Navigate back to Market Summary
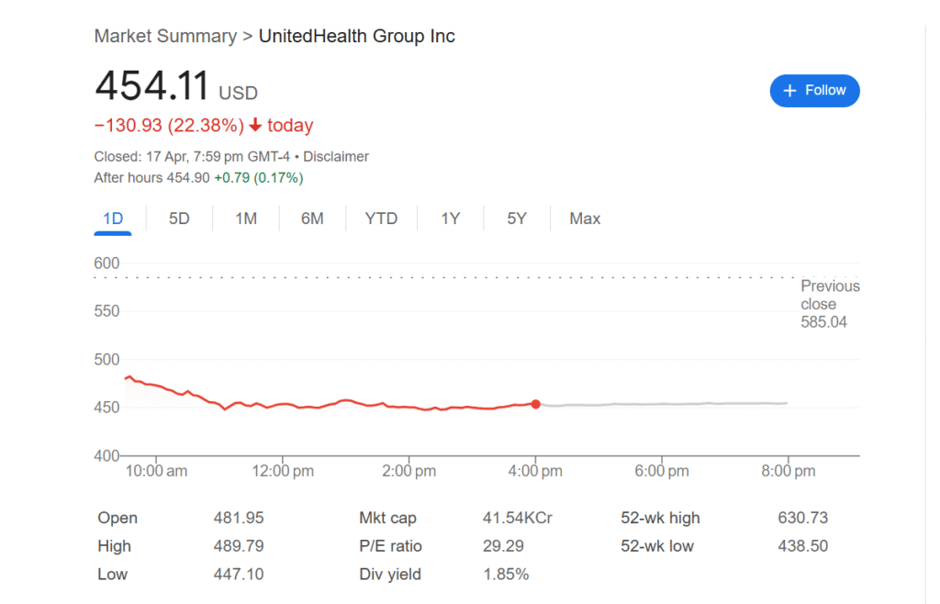Viewport: 940px width, 604px height. coord(165,36)
